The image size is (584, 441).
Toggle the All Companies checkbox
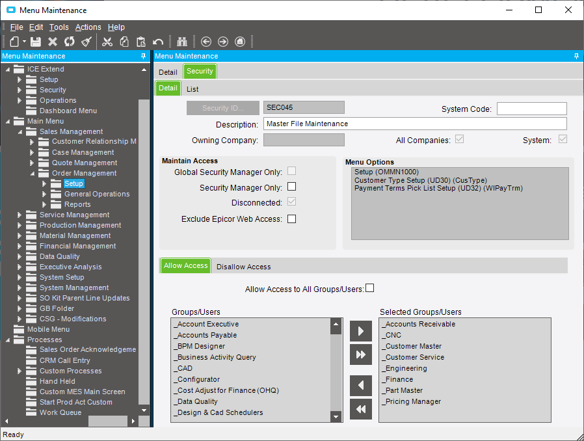(460, 139)
